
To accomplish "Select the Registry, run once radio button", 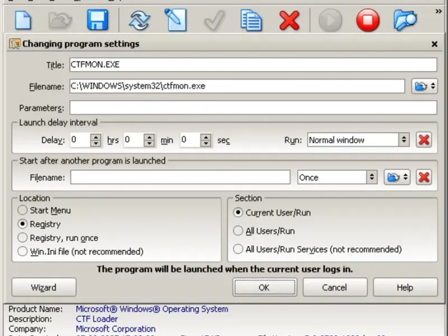I will click(22, 237).
